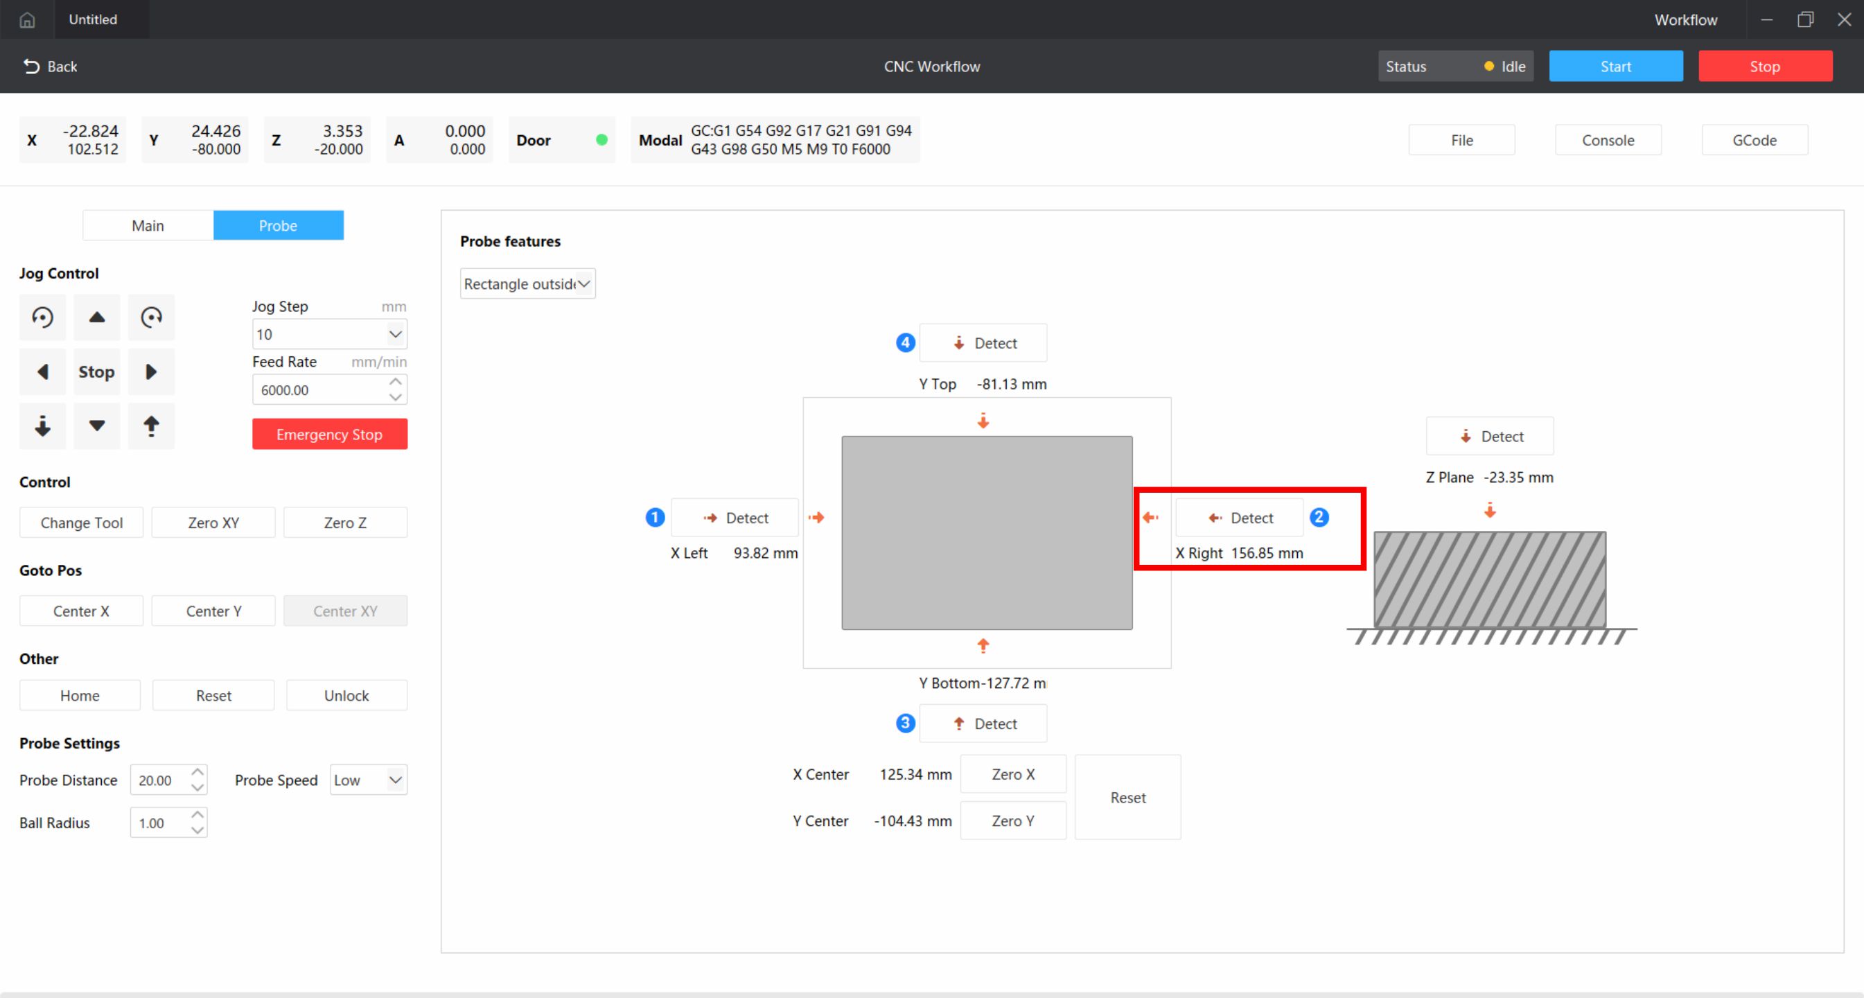Select the clockwise spindle rotation jog icon
This screenshot has height=998, width=1864.
(x=151, y=317)
